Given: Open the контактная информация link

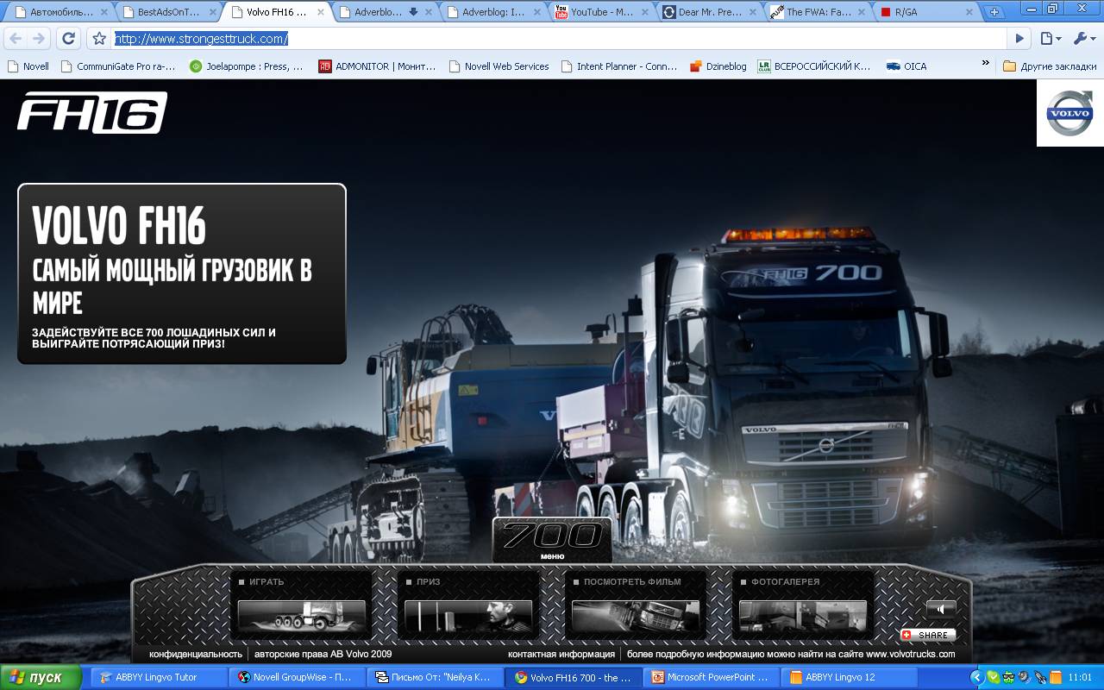Looking at the screenshot, I should click(x=561, y=654).
